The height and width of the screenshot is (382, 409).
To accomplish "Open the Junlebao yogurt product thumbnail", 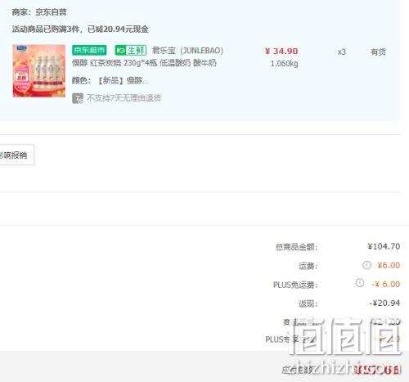I will [39, 70].
